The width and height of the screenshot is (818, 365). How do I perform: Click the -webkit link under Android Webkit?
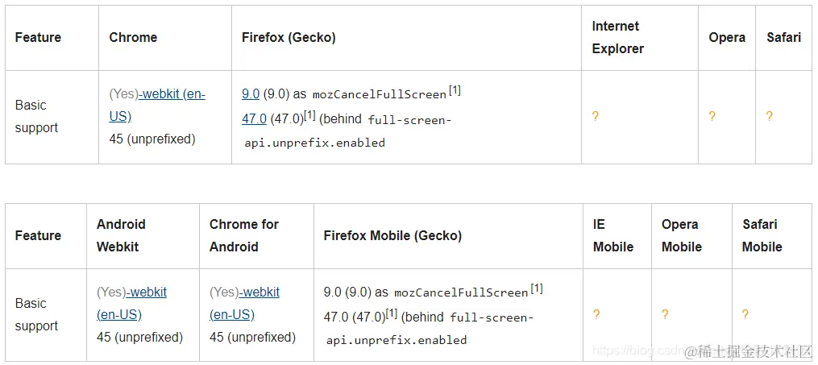click(147, 292)
